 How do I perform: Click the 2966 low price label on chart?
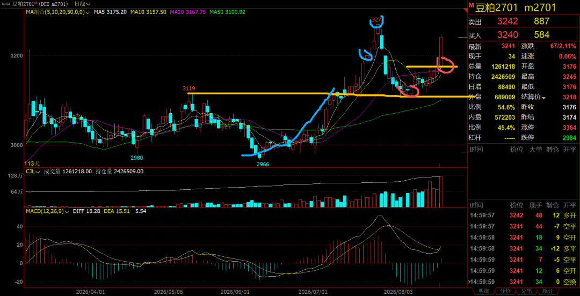[x=263, y=164]
